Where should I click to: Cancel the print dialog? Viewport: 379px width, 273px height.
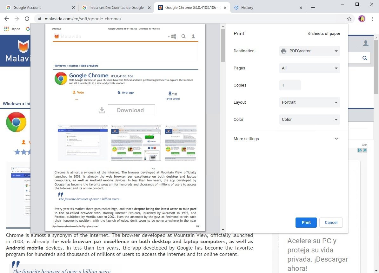coord(331,223)
